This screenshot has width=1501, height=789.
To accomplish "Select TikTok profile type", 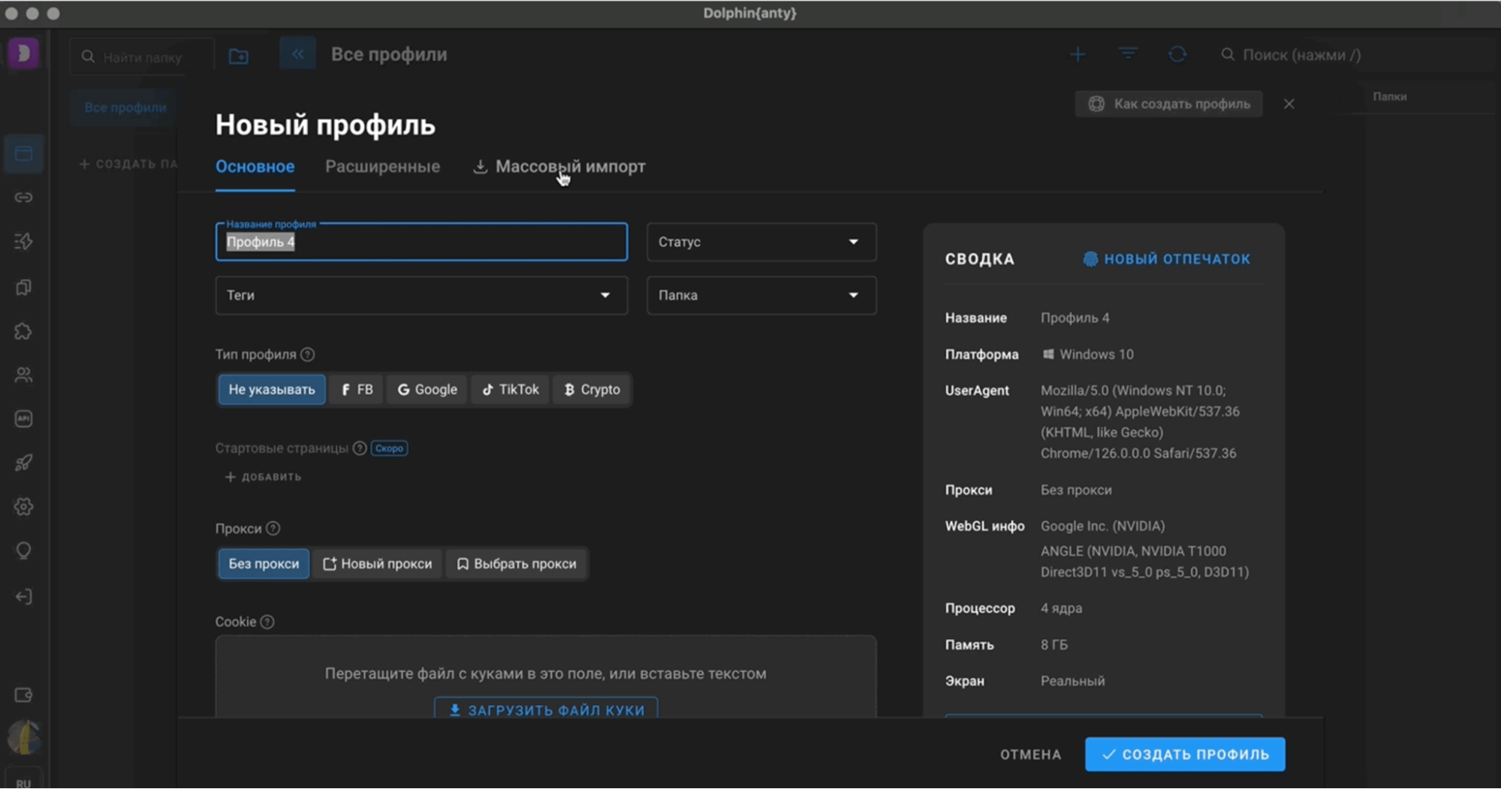I will coord(510,390).
